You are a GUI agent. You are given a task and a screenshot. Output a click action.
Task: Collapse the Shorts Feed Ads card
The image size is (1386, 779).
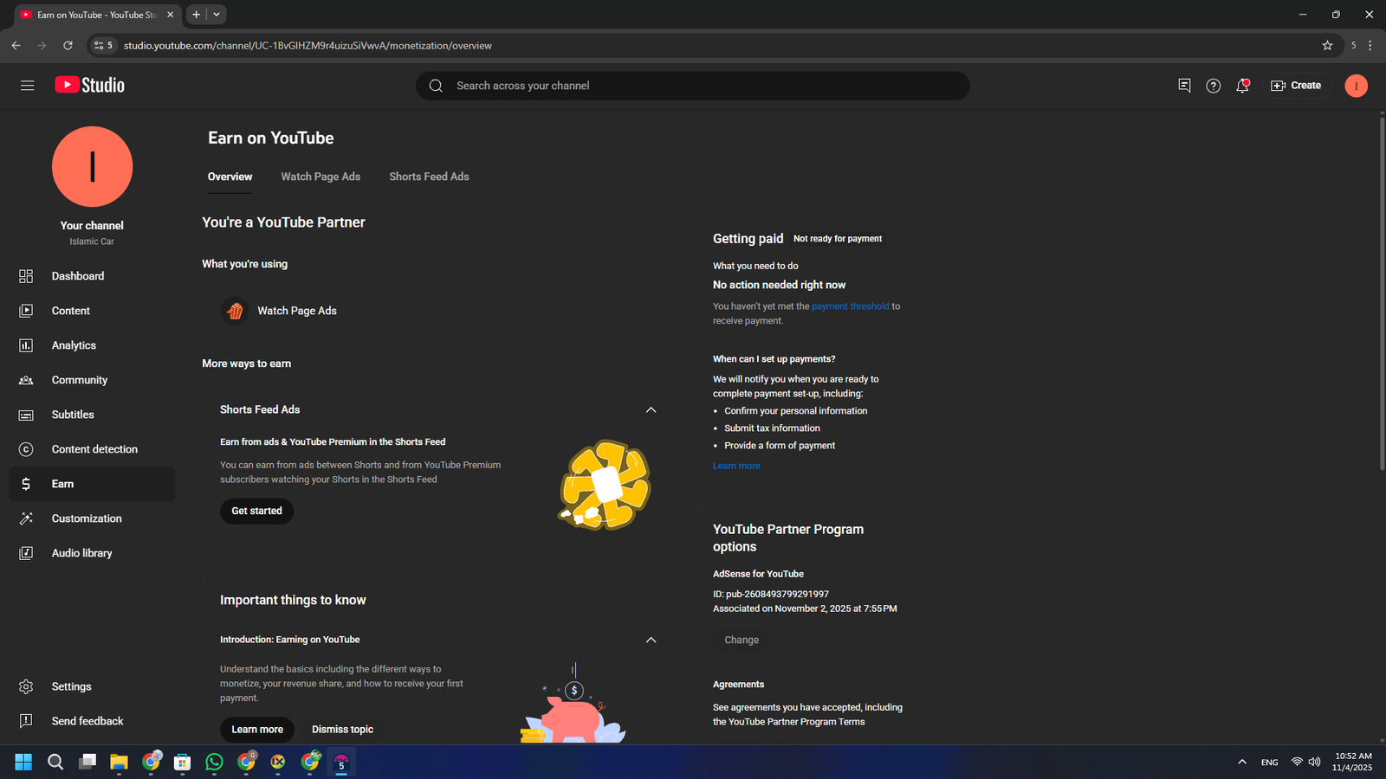651,409
